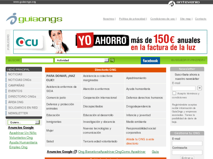This screenshot has width=213, height=159.
Task: Click the Contraseña password field
Action: coord(187,152)
